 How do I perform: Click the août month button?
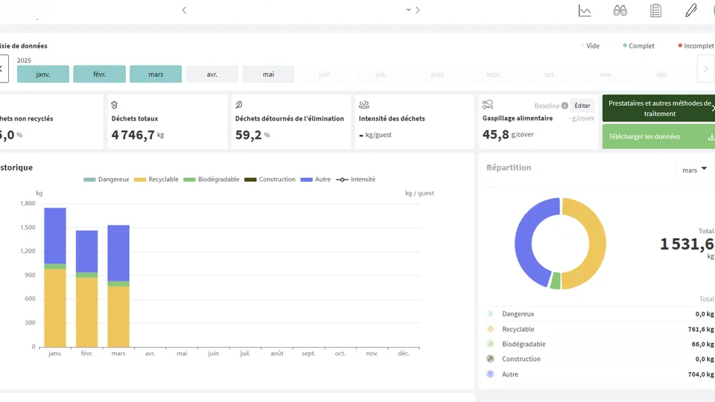click(437, 74)
